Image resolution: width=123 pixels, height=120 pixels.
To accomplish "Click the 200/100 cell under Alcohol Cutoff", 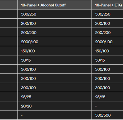I will (54, 23).
